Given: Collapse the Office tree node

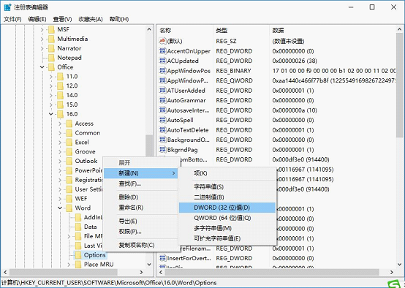Looking at the screenshot, I should [42, 67].
